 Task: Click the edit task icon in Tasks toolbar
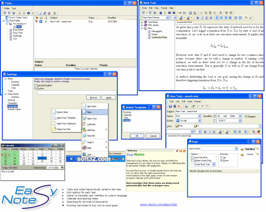45,13
